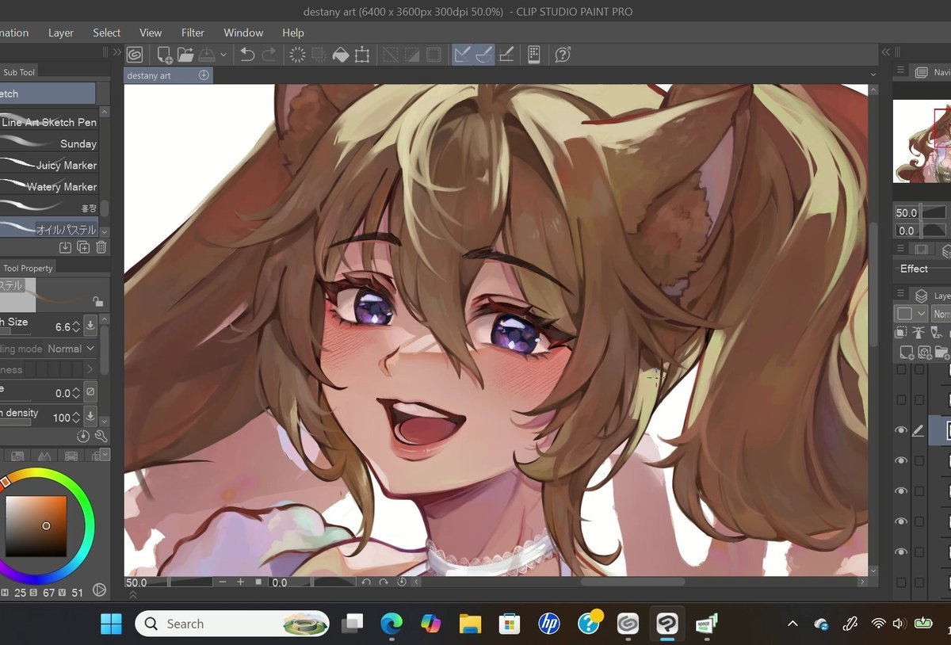The image size is (951, 645).
Task: Open Microsoft Edge from taskbar
Action: [x=391, y=624]
